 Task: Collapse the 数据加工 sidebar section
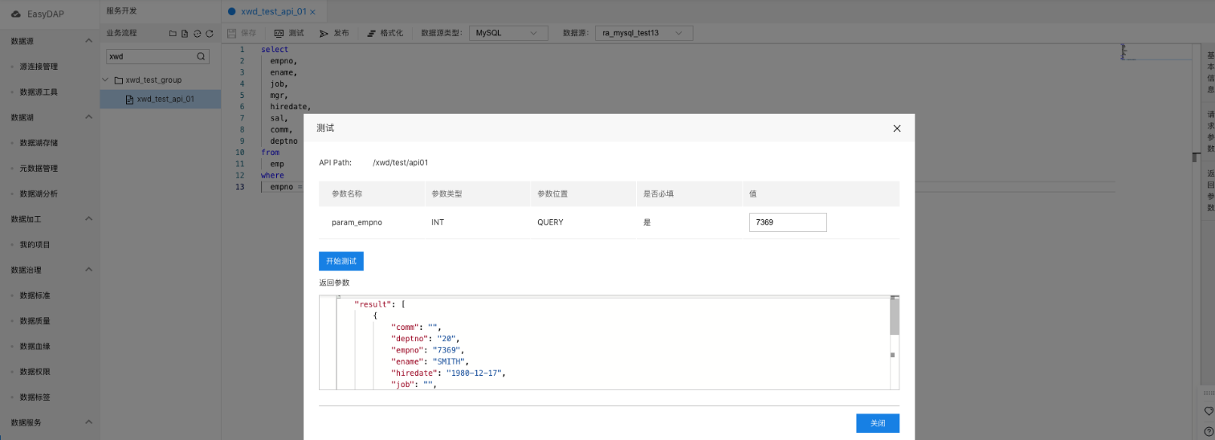tap(88, 218)
